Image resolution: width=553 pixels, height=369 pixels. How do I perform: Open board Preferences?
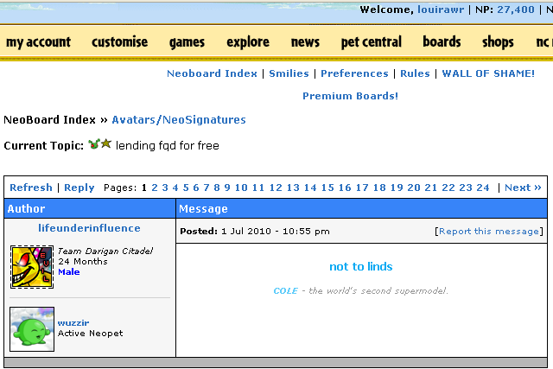354,73
